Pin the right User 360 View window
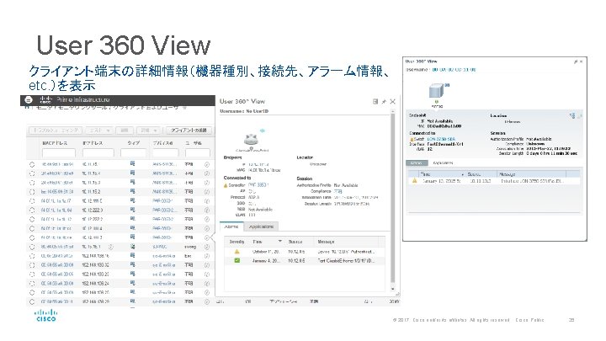Image resolution: width=606 pixels, height=341 pixels. point(576,61)
